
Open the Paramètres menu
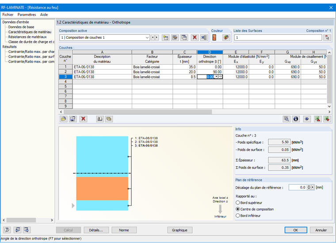27,15
